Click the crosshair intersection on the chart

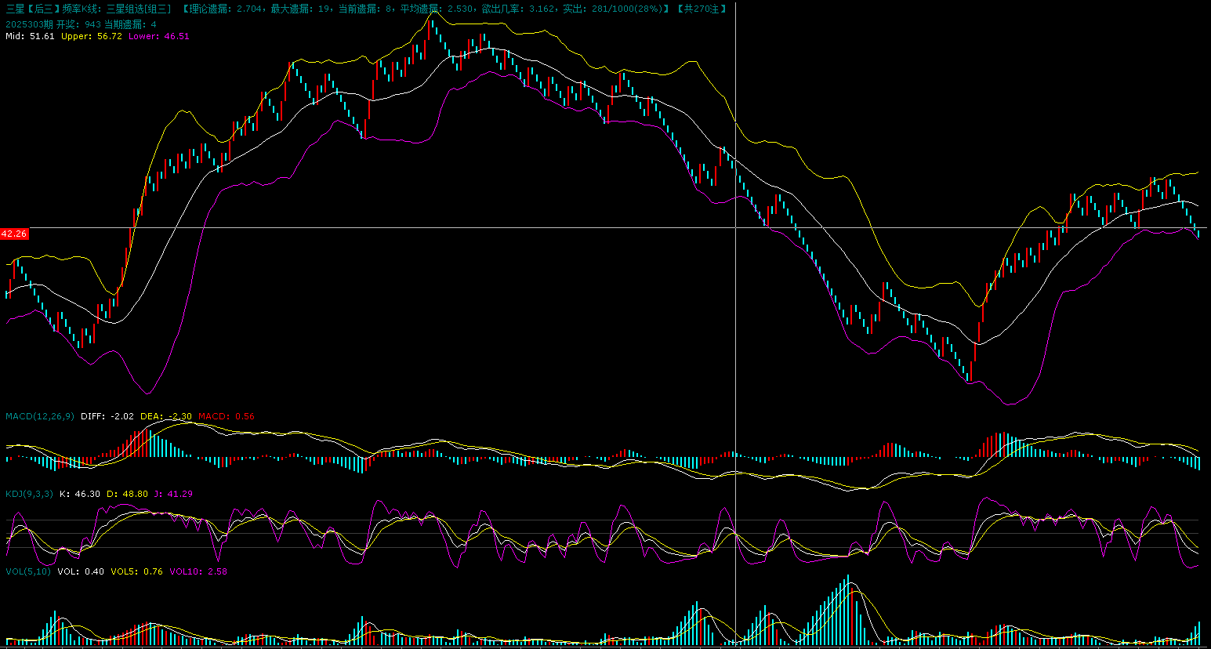[x=735, y=227]
